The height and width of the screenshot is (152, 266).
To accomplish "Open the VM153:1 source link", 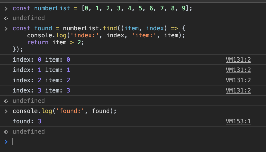I will click(238, 121).
